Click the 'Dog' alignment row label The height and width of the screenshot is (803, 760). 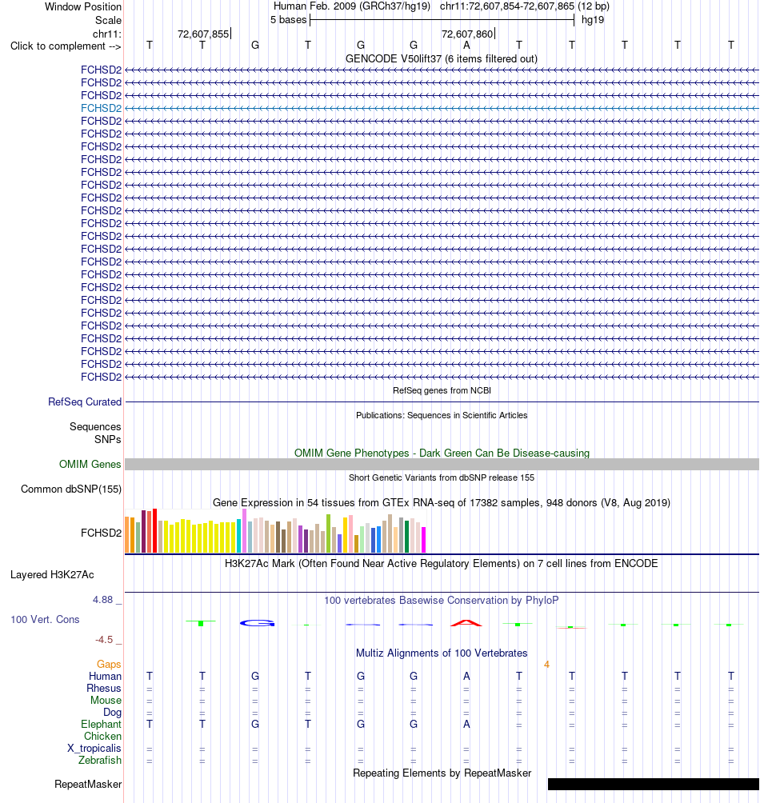point(112,713)
